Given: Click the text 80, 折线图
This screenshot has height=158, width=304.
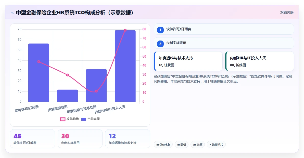Looking at the screenshot, I should point(238,65).
